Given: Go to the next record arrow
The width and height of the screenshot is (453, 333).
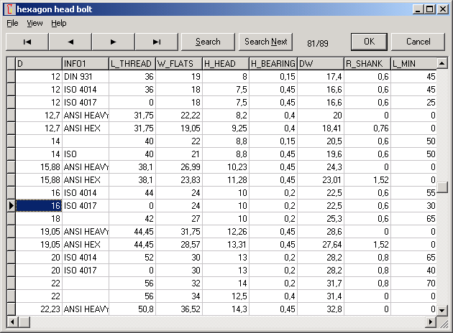Looking at the screenshot, I should click(114, 42).
